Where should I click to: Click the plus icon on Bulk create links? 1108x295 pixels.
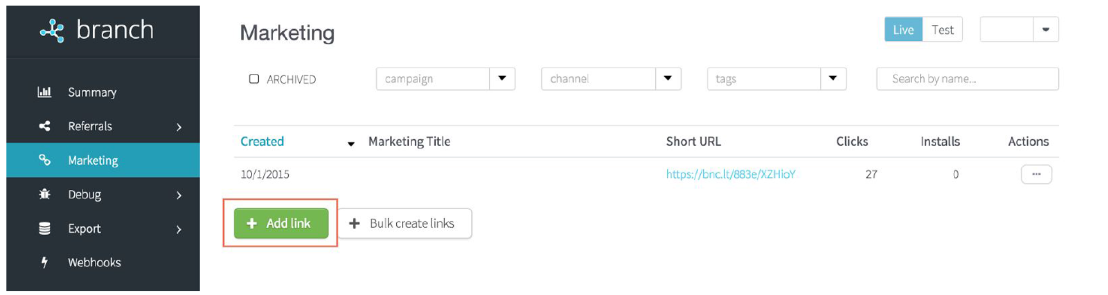coord(354,224)
